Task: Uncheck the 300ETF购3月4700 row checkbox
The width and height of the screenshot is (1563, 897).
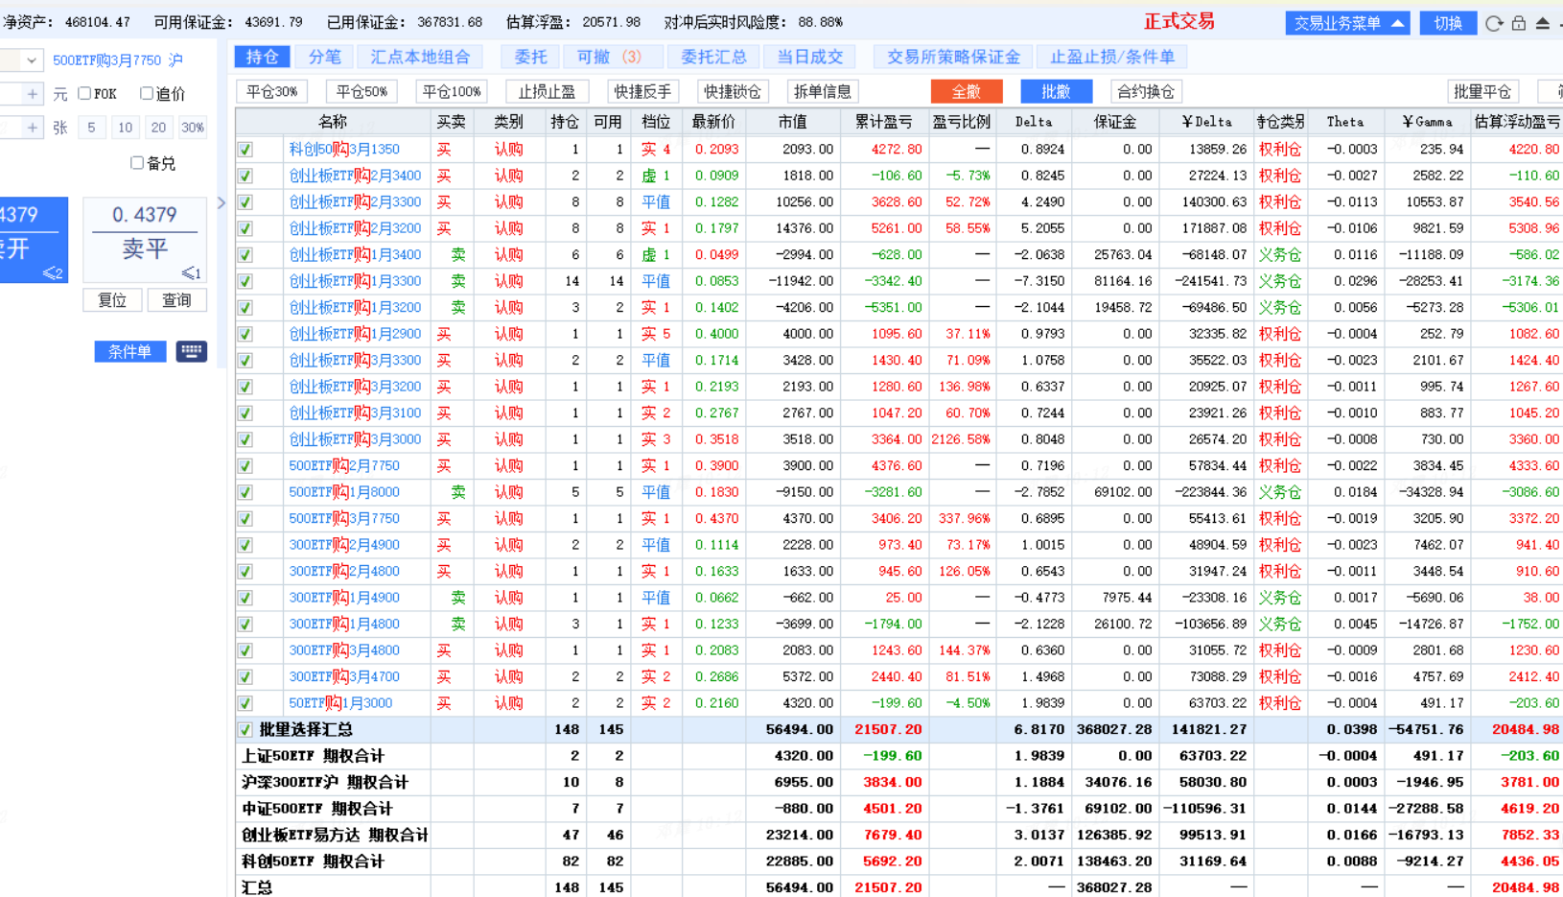Action: pos(245,677)
